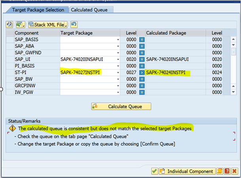Screen dimensions: 241x178
Task: Select the PI_BASIS component cell
Action: pos(37,66)
